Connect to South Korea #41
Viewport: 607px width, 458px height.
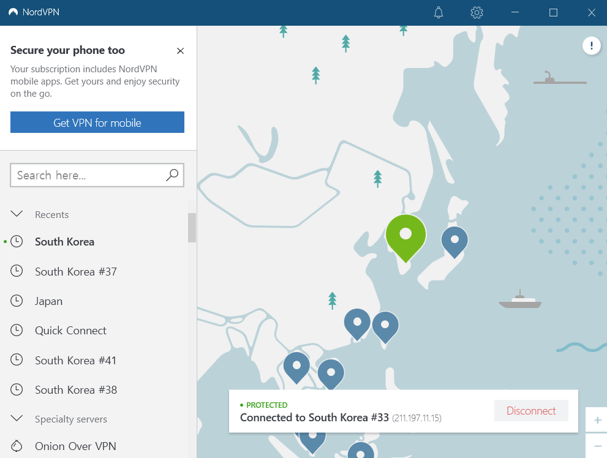click(x=75, y=361)
